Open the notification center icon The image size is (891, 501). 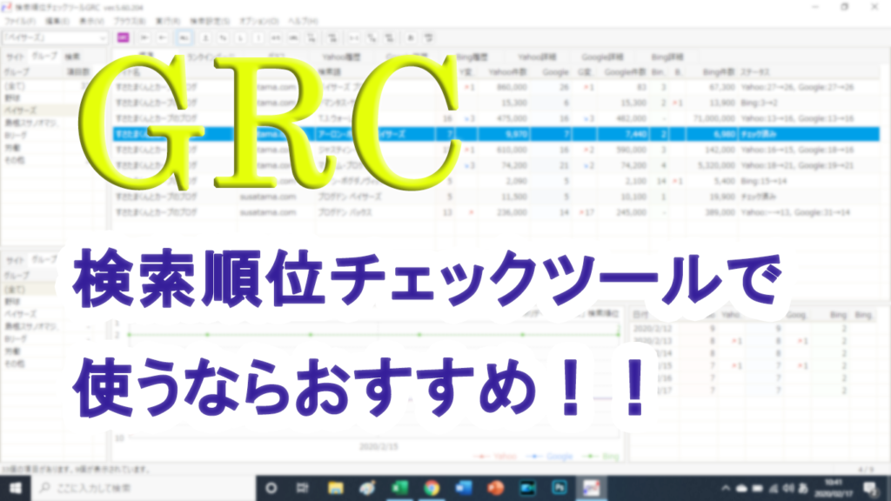click(x=869, y=488)
